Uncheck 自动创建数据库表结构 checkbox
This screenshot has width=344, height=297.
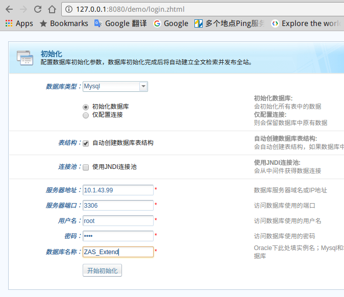[86, 143]
